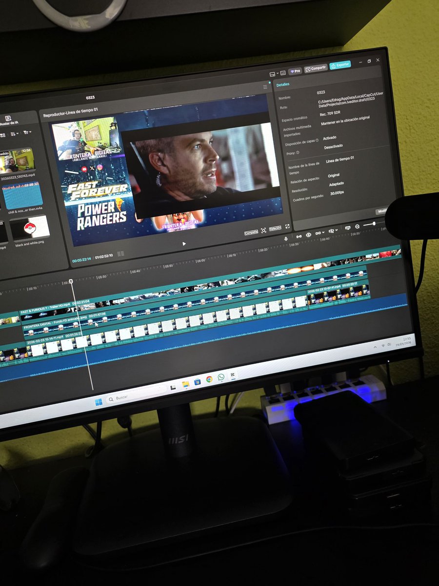Image resolution: width=439 pixels, height=586 pixels.
Task: Click the snapshot icon next to the Completa control
Action: point(263,230)
